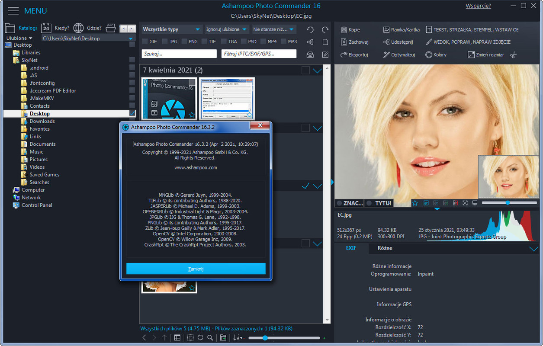This screenshot has width=543, height=346.
Task: Toggle fullscreen expand icon under preview
Action: (x=465, y=203)
